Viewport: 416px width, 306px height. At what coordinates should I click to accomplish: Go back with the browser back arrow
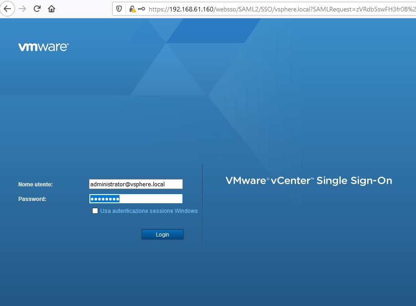coord(7,9)
